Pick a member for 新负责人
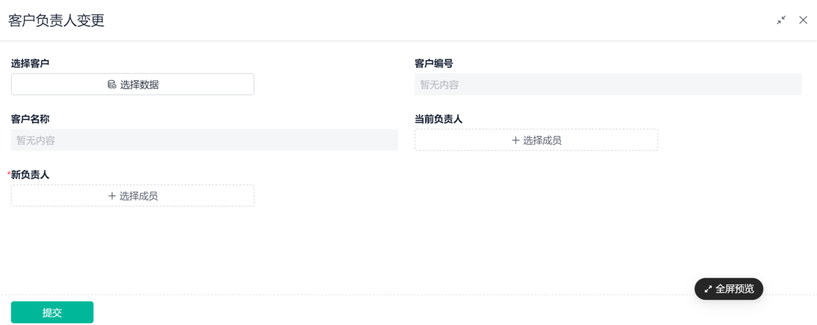 (x=133, y=196)
